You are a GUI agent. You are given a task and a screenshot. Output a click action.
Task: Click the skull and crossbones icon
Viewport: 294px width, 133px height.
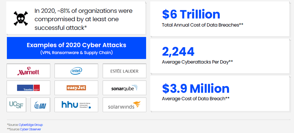tap(21, 18)
